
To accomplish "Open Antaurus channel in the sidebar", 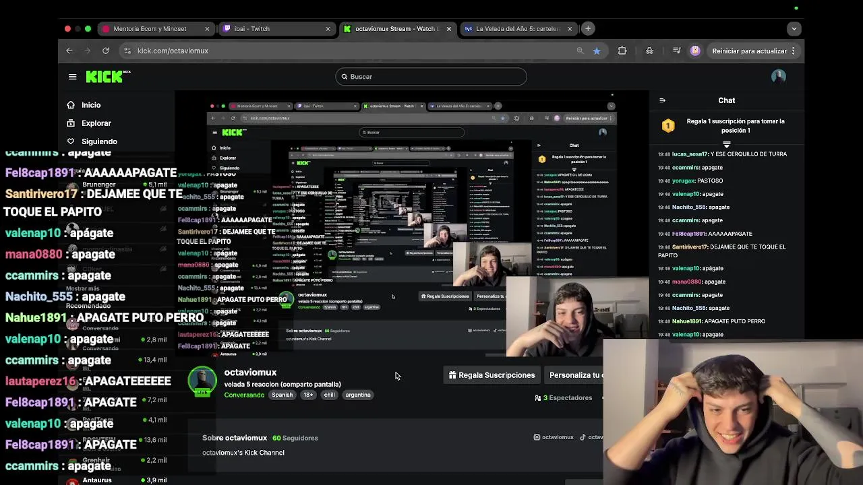I will tap(97, 480).
